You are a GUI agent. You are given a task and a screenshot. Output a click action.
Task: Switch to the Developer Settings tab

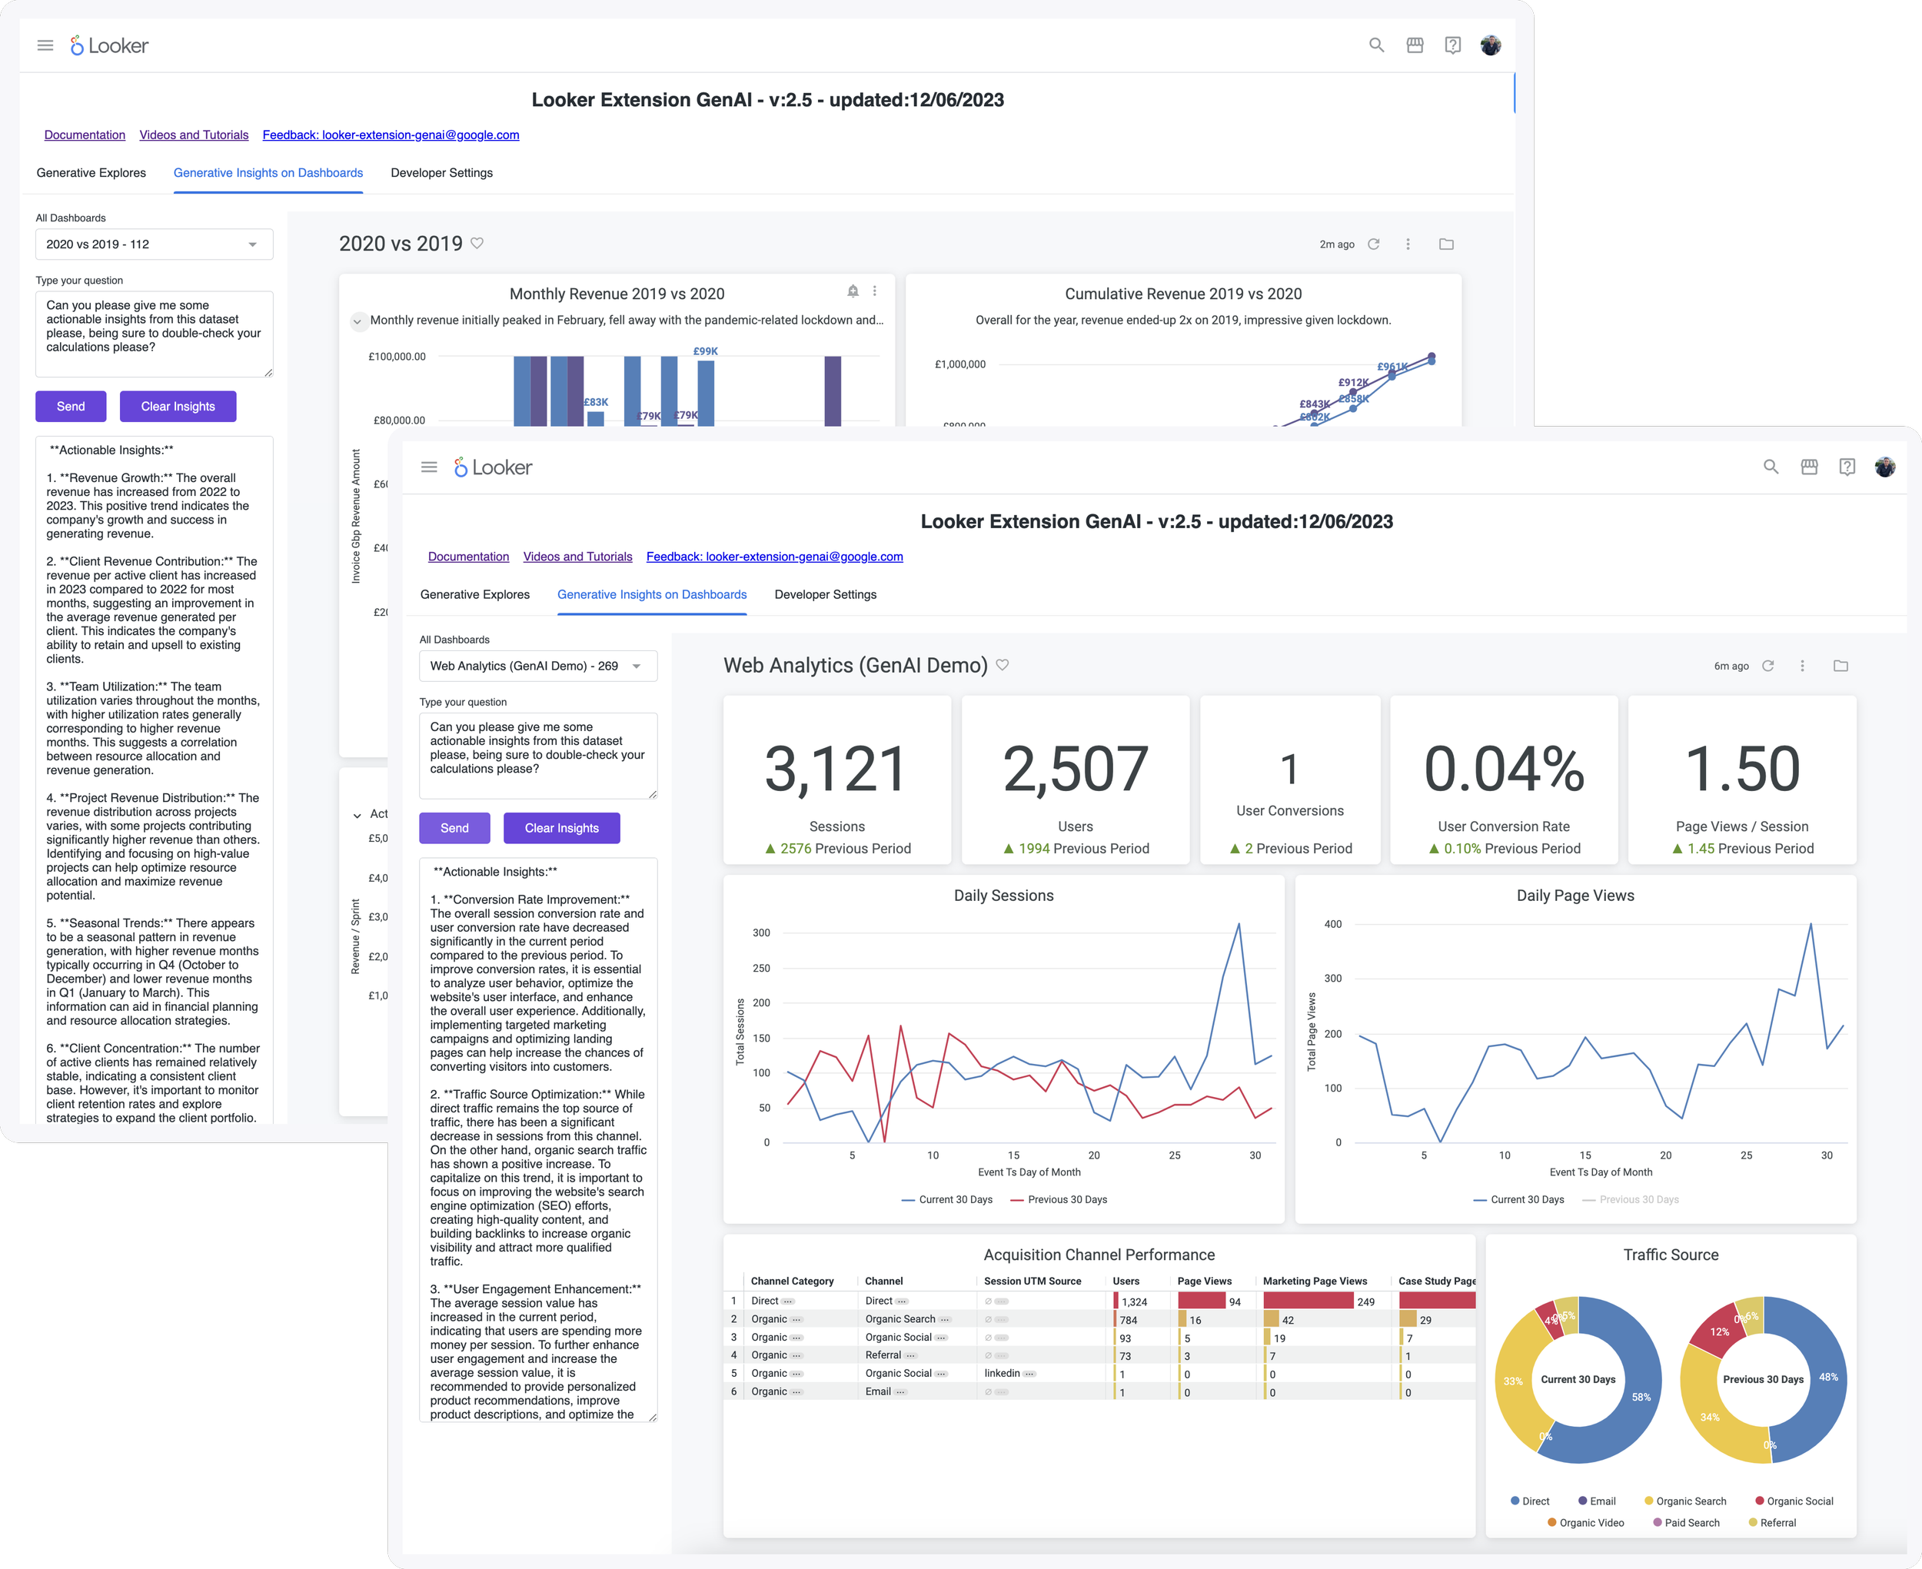click(825, 593)
